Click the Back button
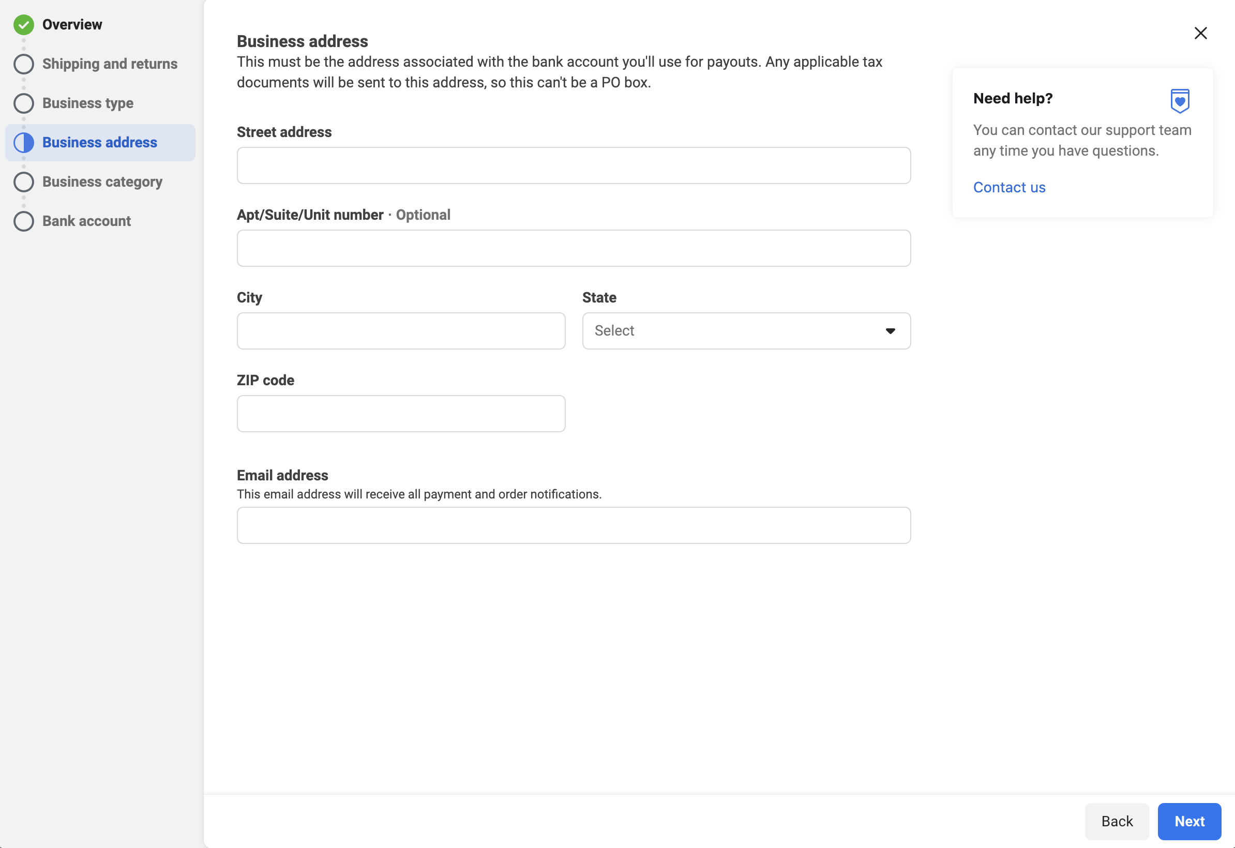Viewport: 1235px width, 848px height. (x=1117, y=822)
